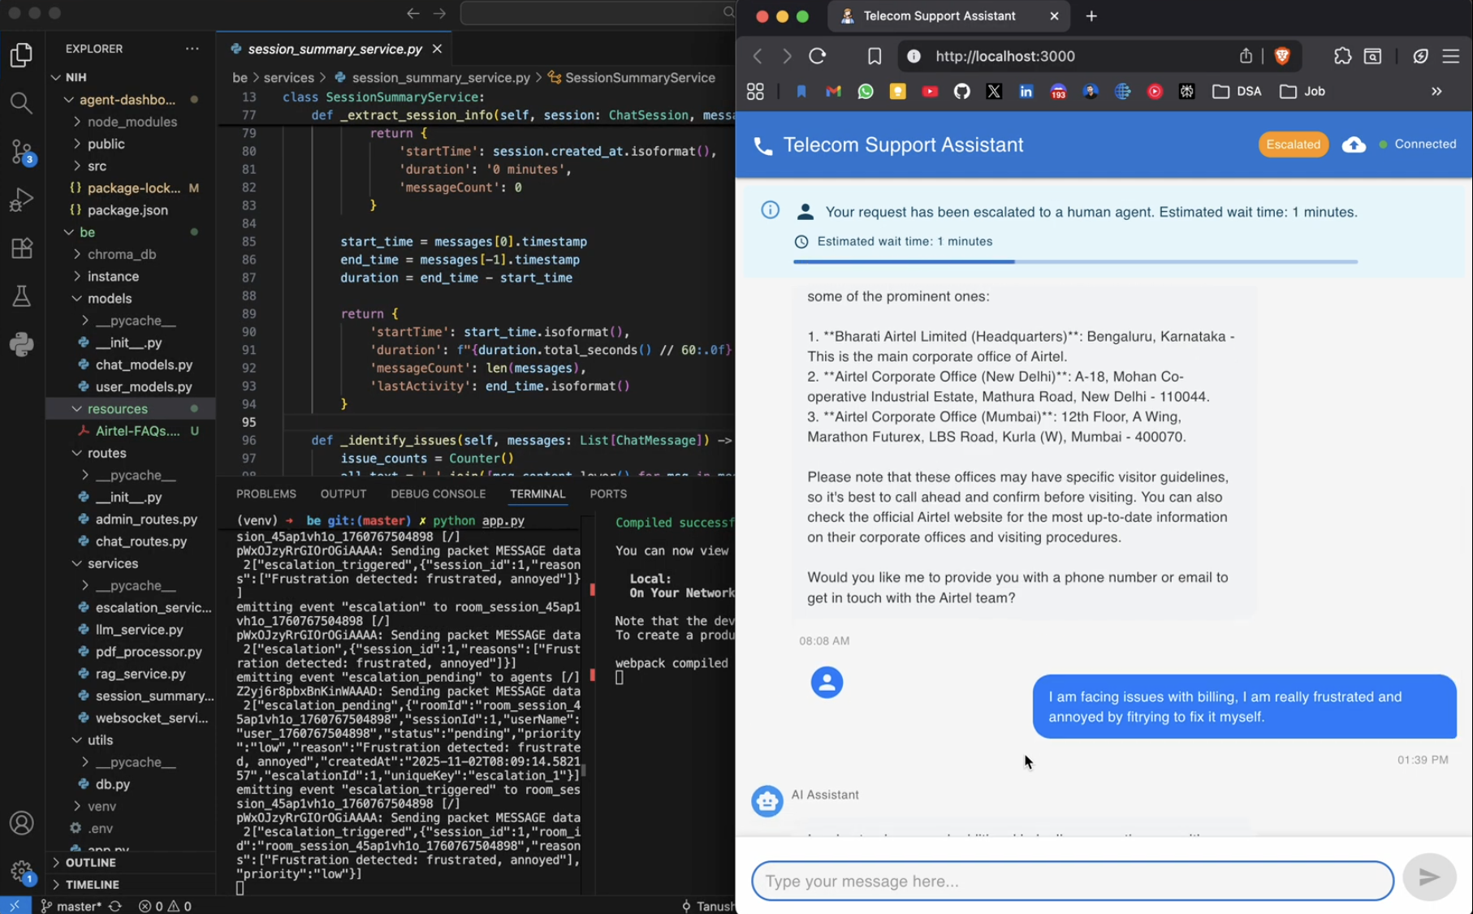1473x914 pixels.
Task: Open the YouTube bookmark
Action: [930, 92]
